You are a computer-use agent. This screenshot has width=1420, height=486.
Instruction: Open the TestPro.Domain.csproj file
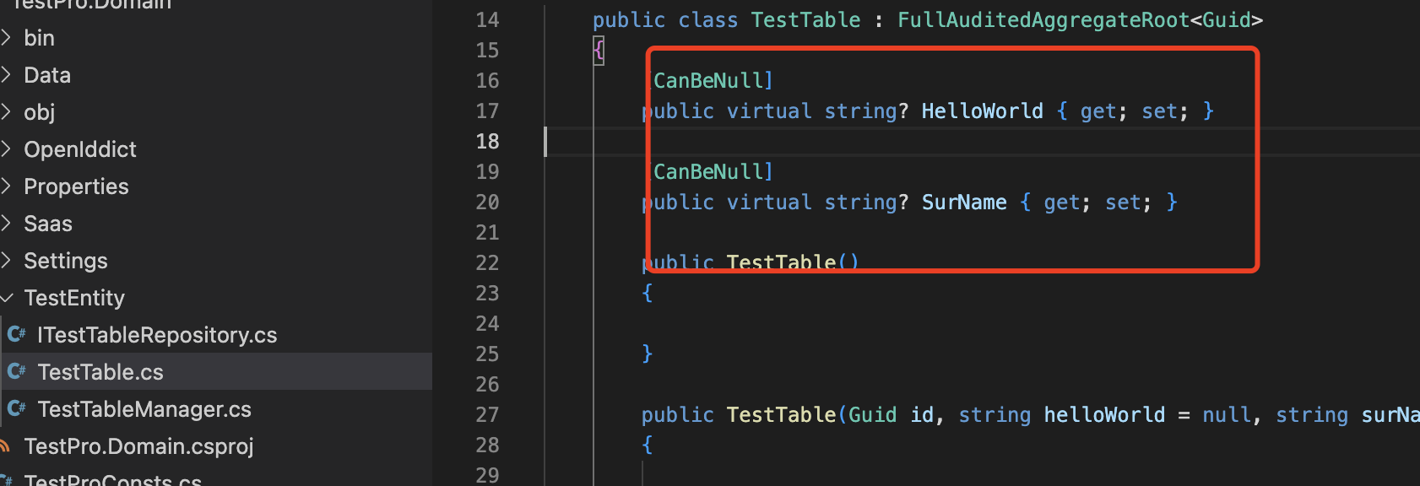point(138,446)
